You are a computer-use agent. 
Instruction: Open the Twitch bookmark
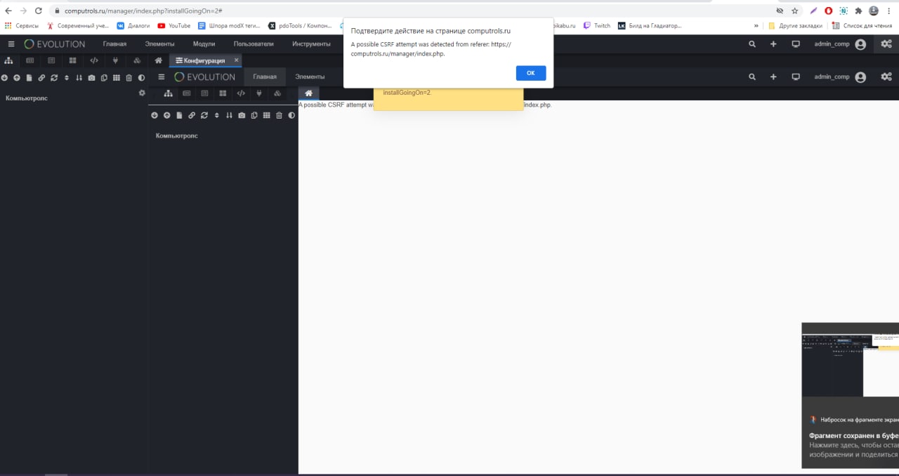(596, 25)
